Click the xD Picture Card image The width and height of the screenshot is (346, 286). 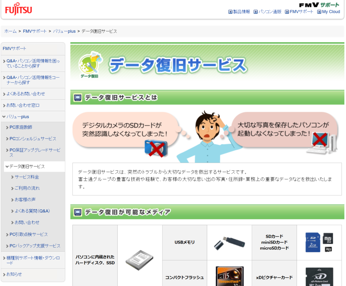point(319,277)
